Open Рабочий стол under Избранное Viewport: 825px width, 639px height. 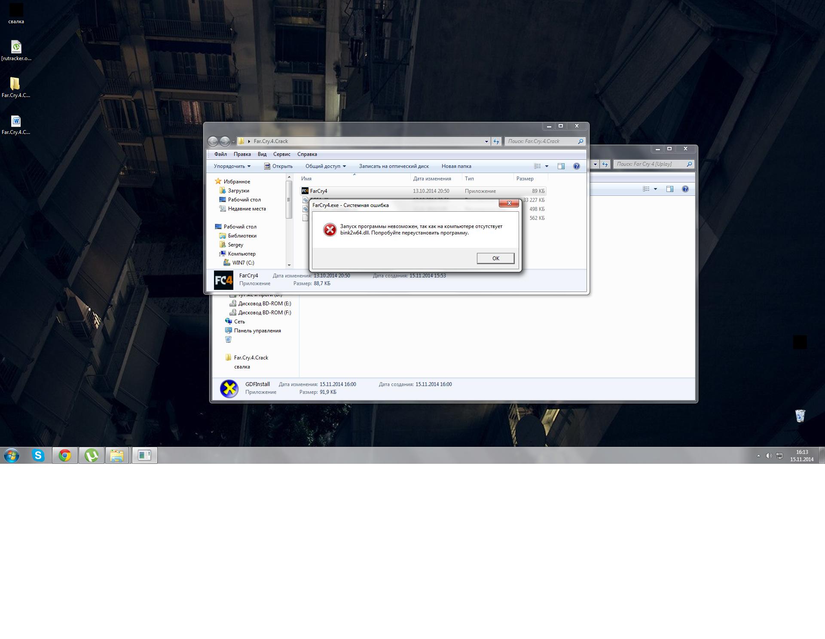click(244, 200)
